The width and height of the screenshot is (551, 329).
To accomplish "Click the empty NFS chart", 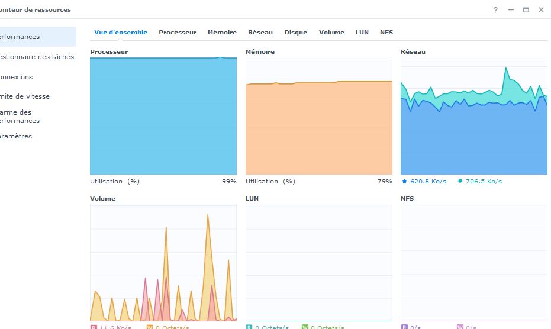I will pos(473,262).
